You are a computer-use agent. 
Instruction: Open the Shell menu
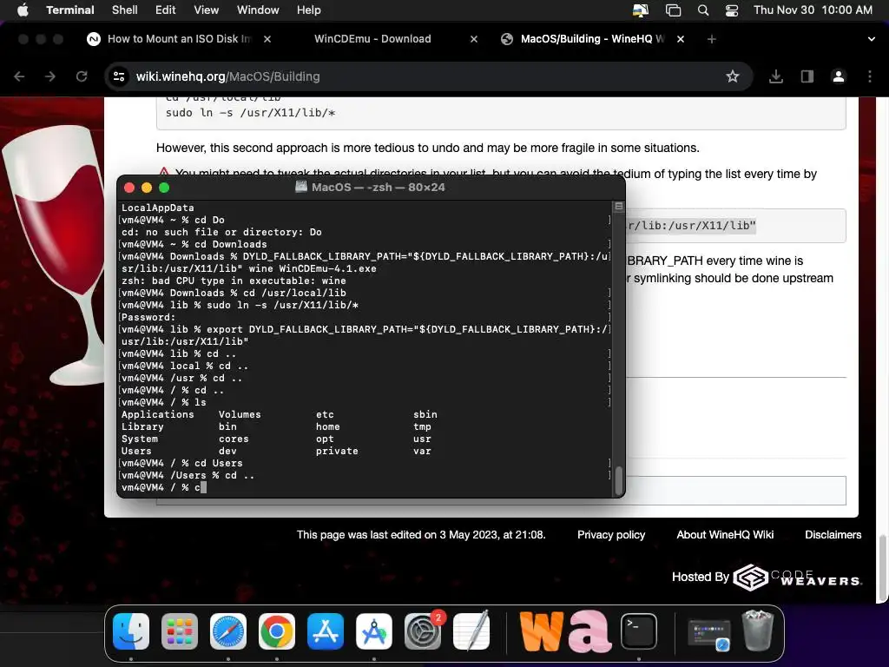coord(125,10)
